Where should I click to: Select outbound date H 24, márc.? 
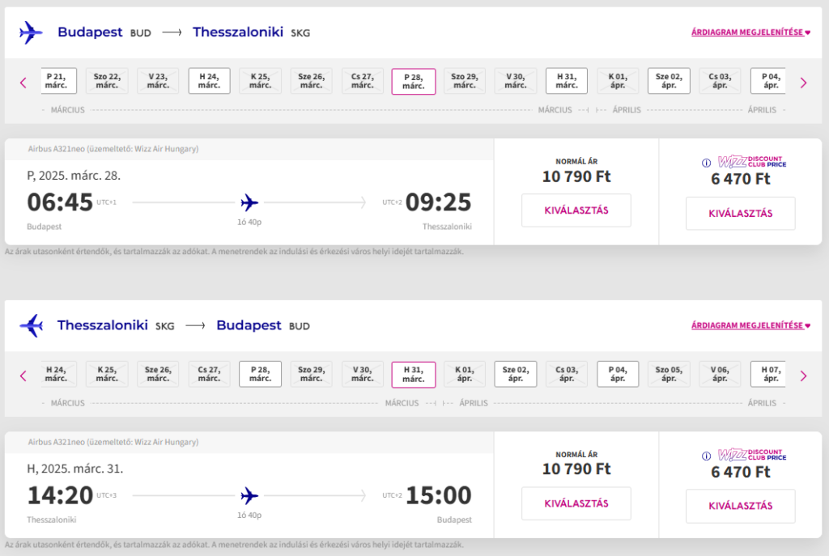point(210,81)
